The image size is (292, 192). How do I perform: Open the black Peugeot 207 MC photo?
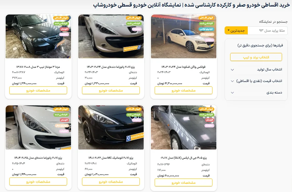[x=111, y=127]
